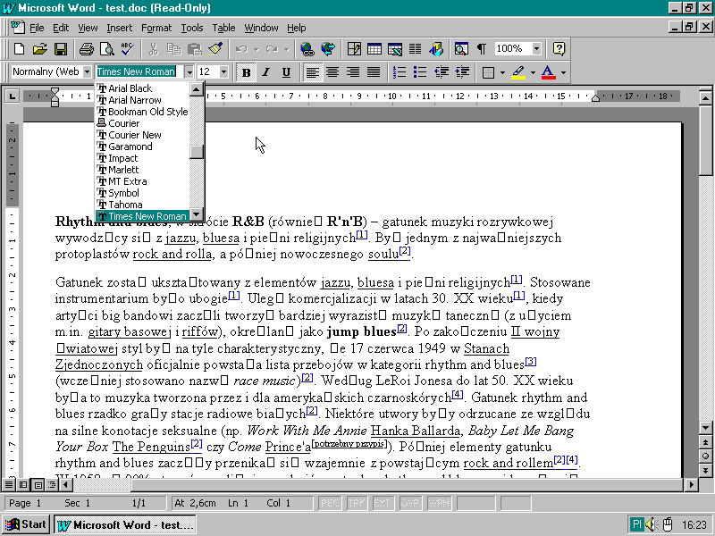Viewport: 715px width, 536px height.
Task: Open Windows Start button
Action: [27, 524]
